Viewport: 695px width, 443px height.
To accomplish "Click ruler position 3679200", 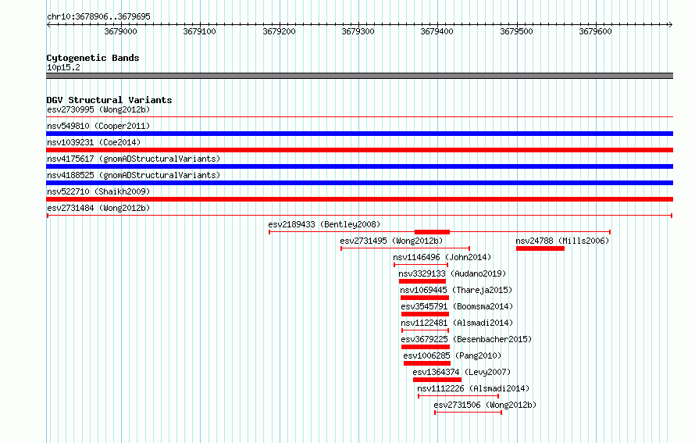I will point(280,31).
